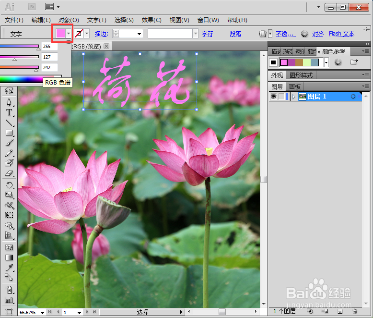Image resolution: width=373 pixels, height=318 pixels.
Task: Select the Warp tool
Action: (x=9, y=205)
